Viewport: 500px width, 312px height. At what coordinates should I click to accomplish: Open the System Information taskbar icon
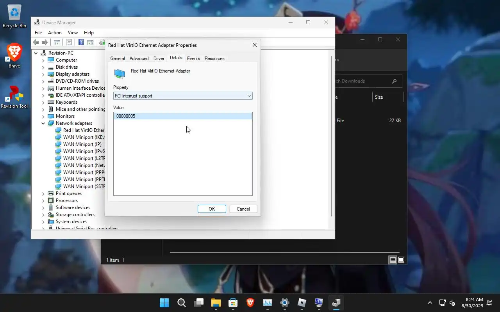(x=319, y=303)
